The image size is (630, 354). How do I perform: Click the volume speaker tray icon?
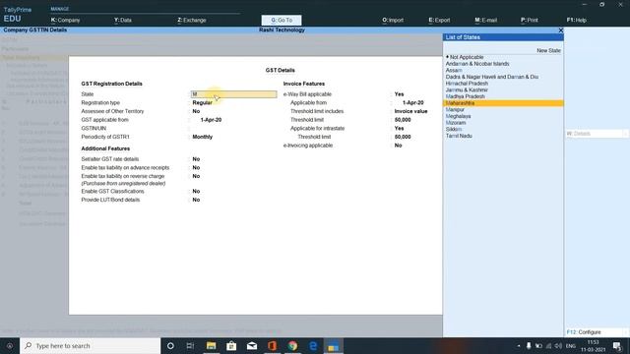pos(558,346)
